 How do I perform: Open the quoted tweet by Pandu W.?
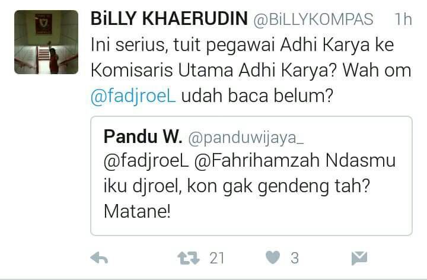point(251,176)
